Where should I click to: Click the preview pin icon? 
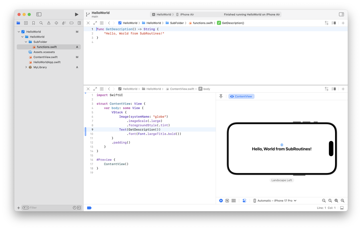tap(221, 96)
